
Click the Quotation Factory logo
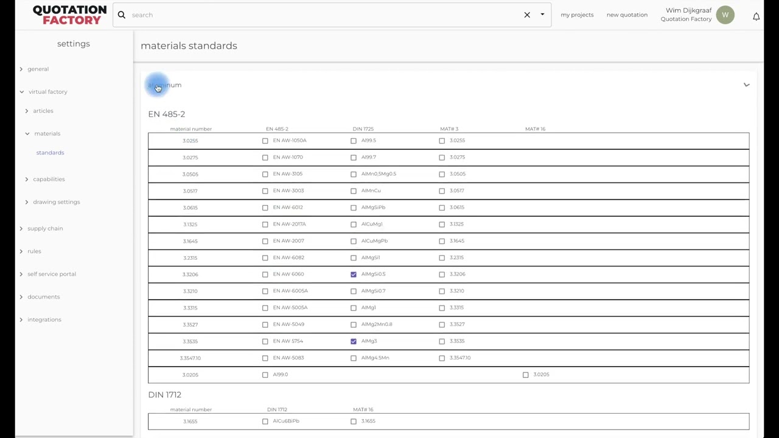[69, 15]
